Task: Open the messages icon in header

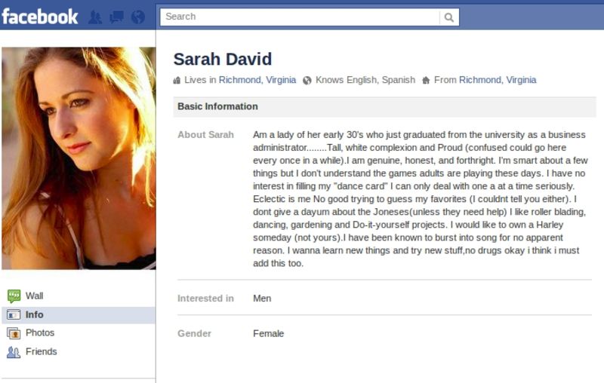Action: [117, 17]
